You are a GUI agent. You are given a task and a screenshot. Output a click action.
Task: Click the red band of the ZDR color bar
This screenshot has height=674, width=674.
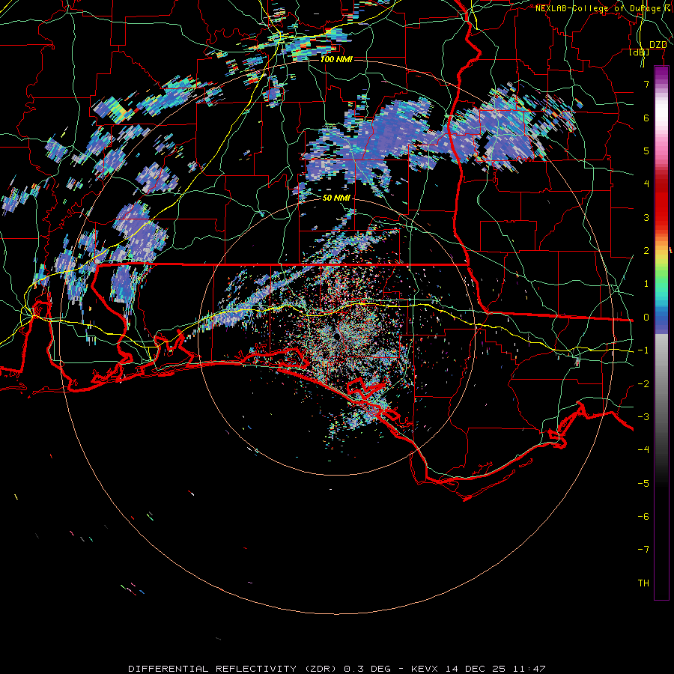661,202
